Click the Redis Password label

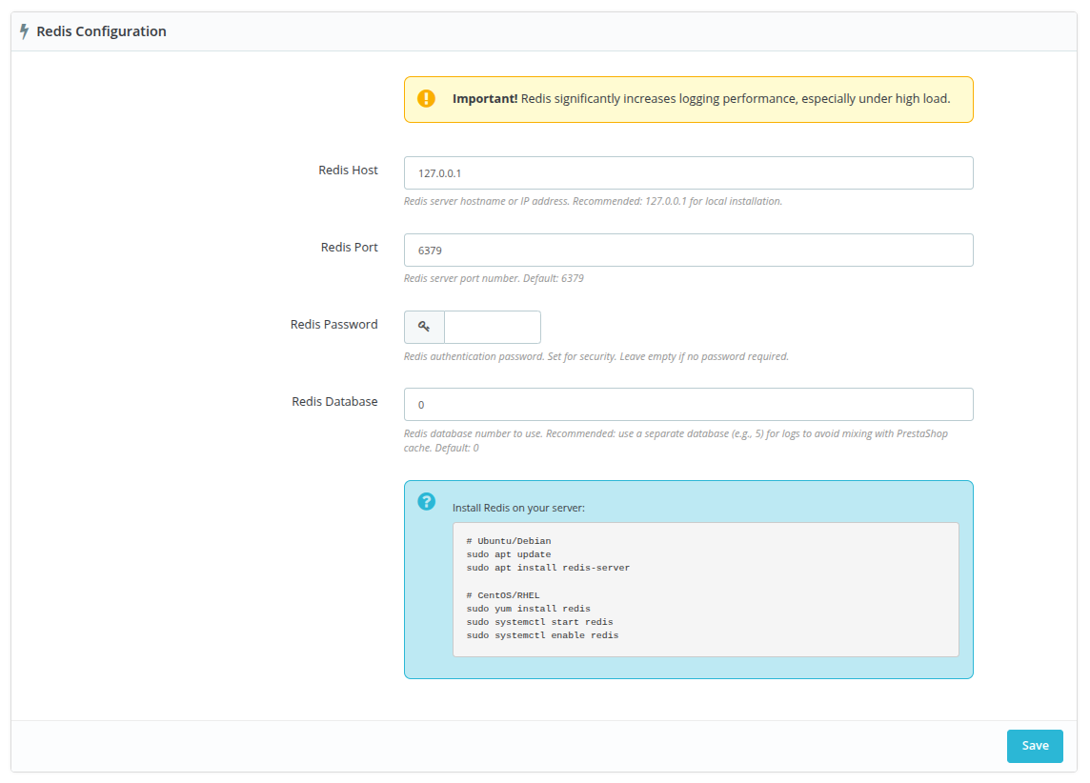(334, 325)
